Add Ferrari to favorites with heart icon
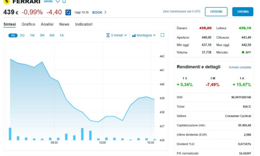The height and width of the screenshot is (156, 260). pos(58,1)
